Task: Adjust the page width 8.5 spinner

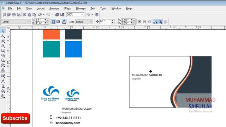Action: click(x=46, y=20)
